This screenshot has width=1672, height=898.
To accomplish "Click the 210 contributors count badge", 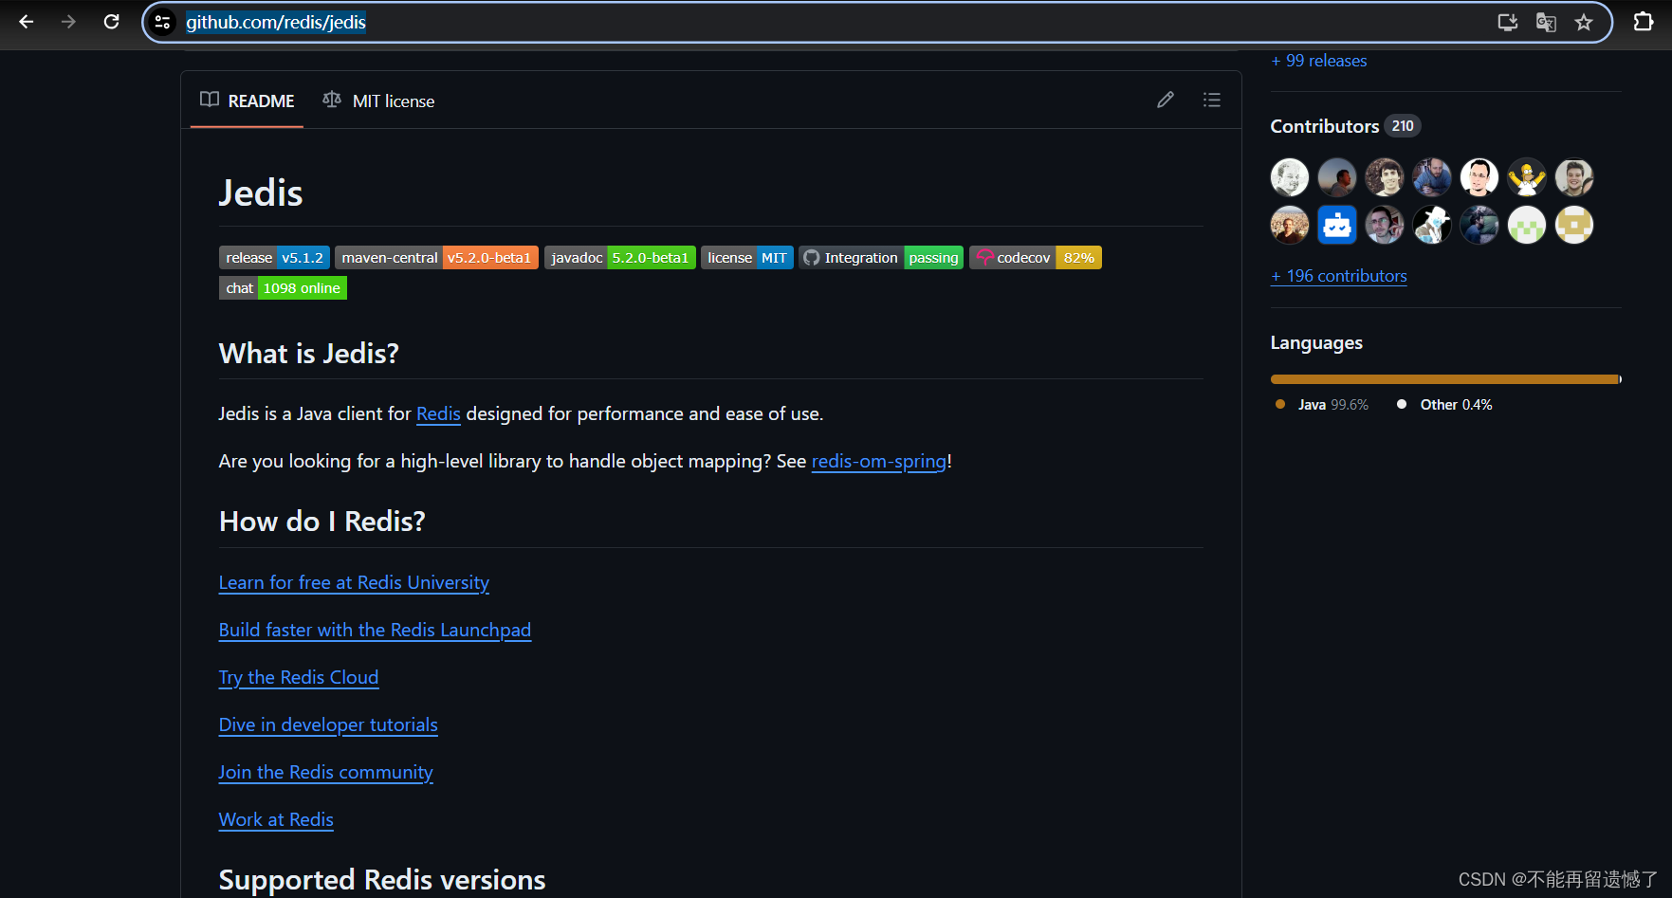I will (x=1403, y=126).
